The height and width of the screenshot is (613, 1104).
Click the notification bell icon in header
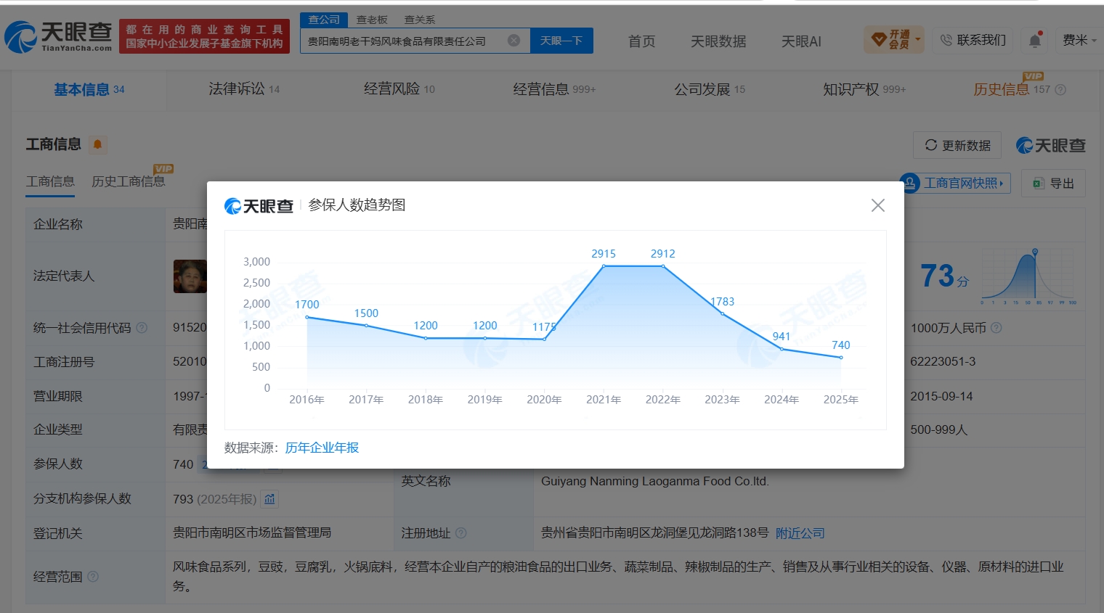[x=1035, y=41]
